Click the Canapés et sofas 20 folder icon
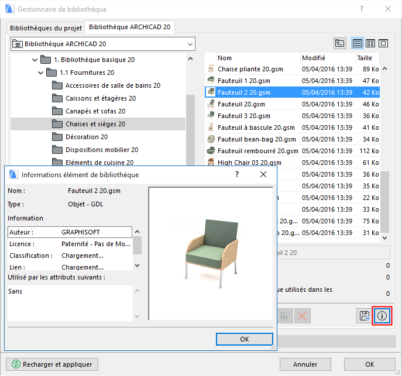This screenshot has width=402, height=376. [57, 111]
